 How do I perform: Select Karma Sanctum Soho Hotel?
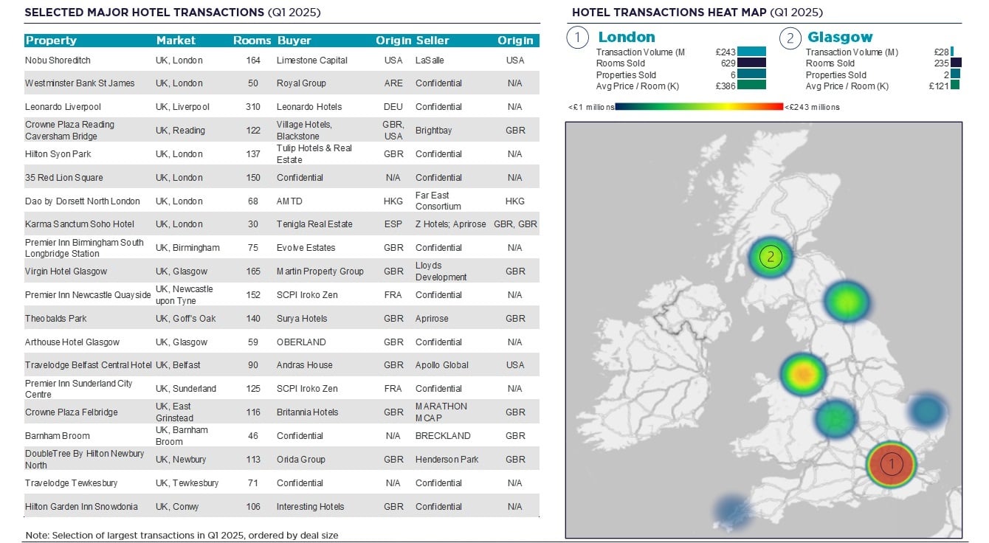point(80,224)
